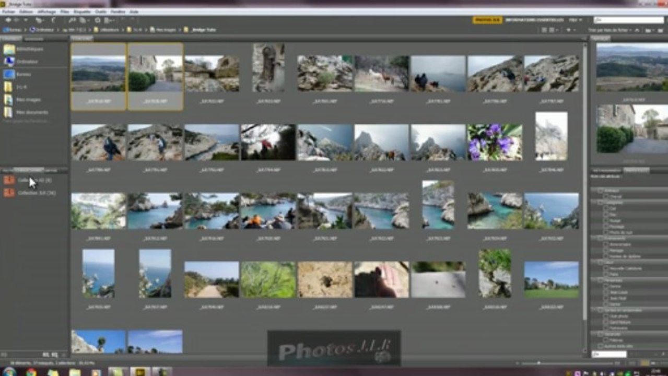
Task: Open the Etiquette menu
Action: coord(81,11)
